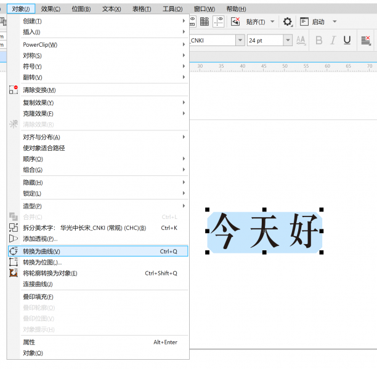Choose 使对象适合路径 entry
Image resolution: width=377 pixels, height=369 pixels.
[x=104, y=148]
